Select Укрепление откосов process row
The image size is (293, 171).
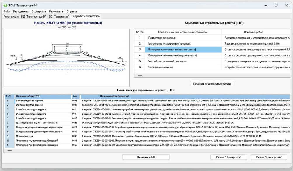pyautogui.click(x=183, y=67)
